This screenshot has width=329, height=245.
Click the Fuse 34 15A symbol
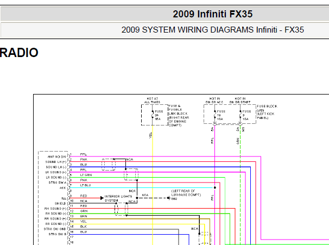[x=153, y=115]
